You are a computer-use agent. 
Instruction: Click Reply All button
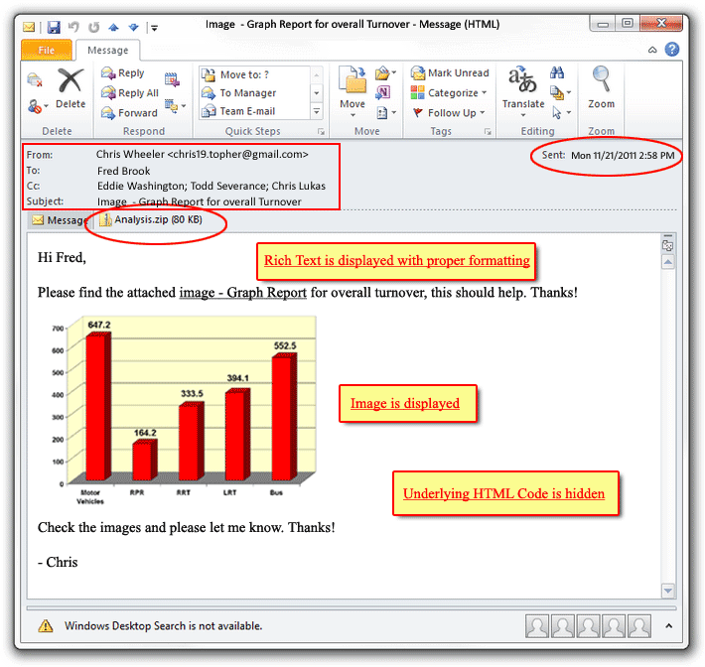pos(130,92)
